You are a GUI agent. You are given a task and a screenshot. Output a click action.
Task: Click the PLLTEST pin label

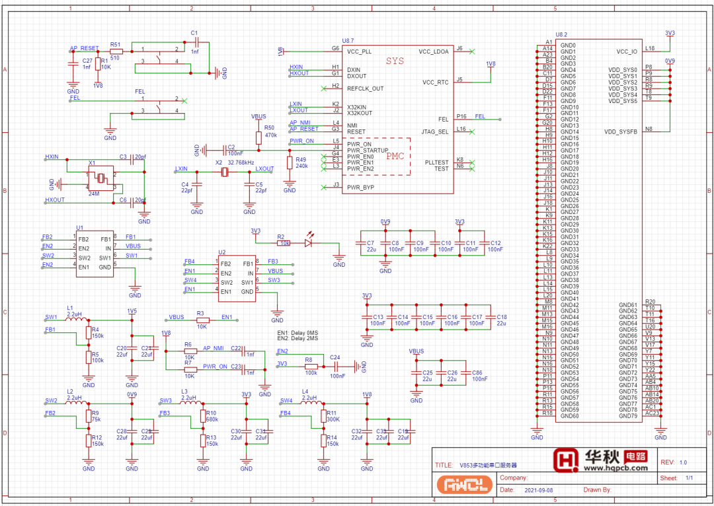tap(437, 163)
